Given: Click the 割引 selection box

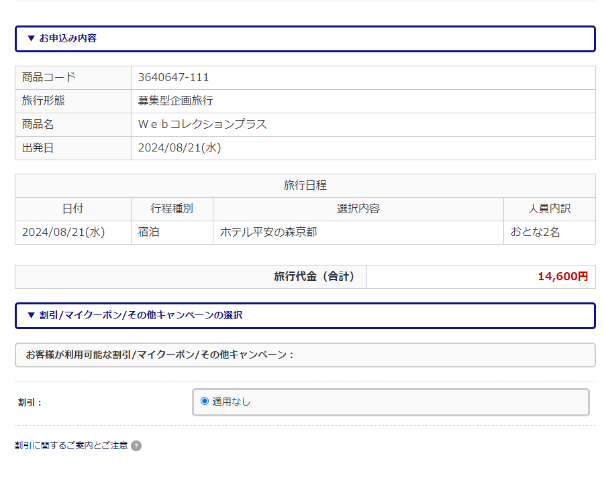Looking at the screenshot, I should pyautogui.click(x=391, y=402).
